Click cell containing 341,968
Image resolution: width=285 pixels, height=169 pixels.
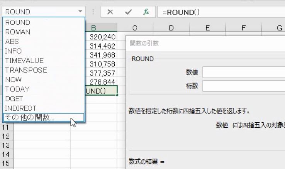(101, 55)
